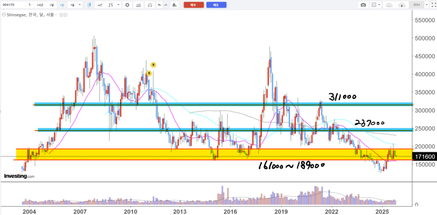
Task: Open chart settings gear icon
Action: [128, 5]
